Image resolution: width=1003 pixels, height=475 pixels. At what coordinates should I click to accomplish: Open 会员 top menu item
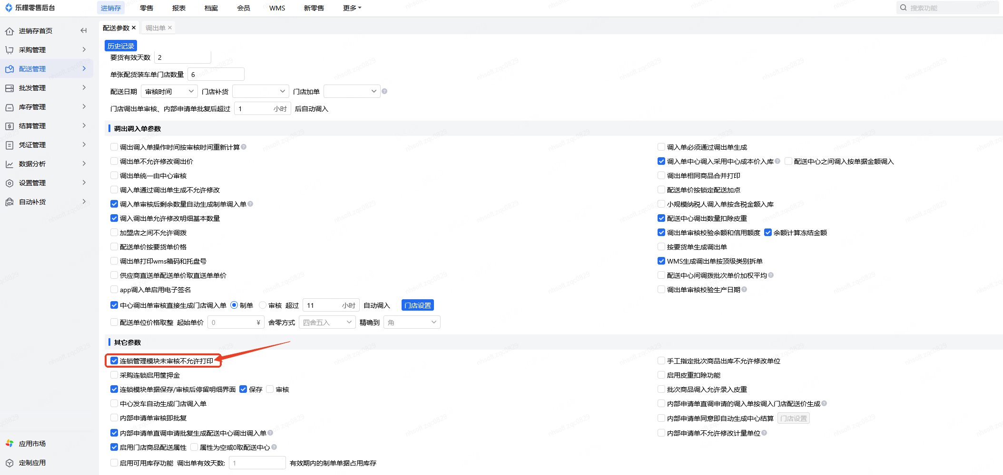(244, 8)
